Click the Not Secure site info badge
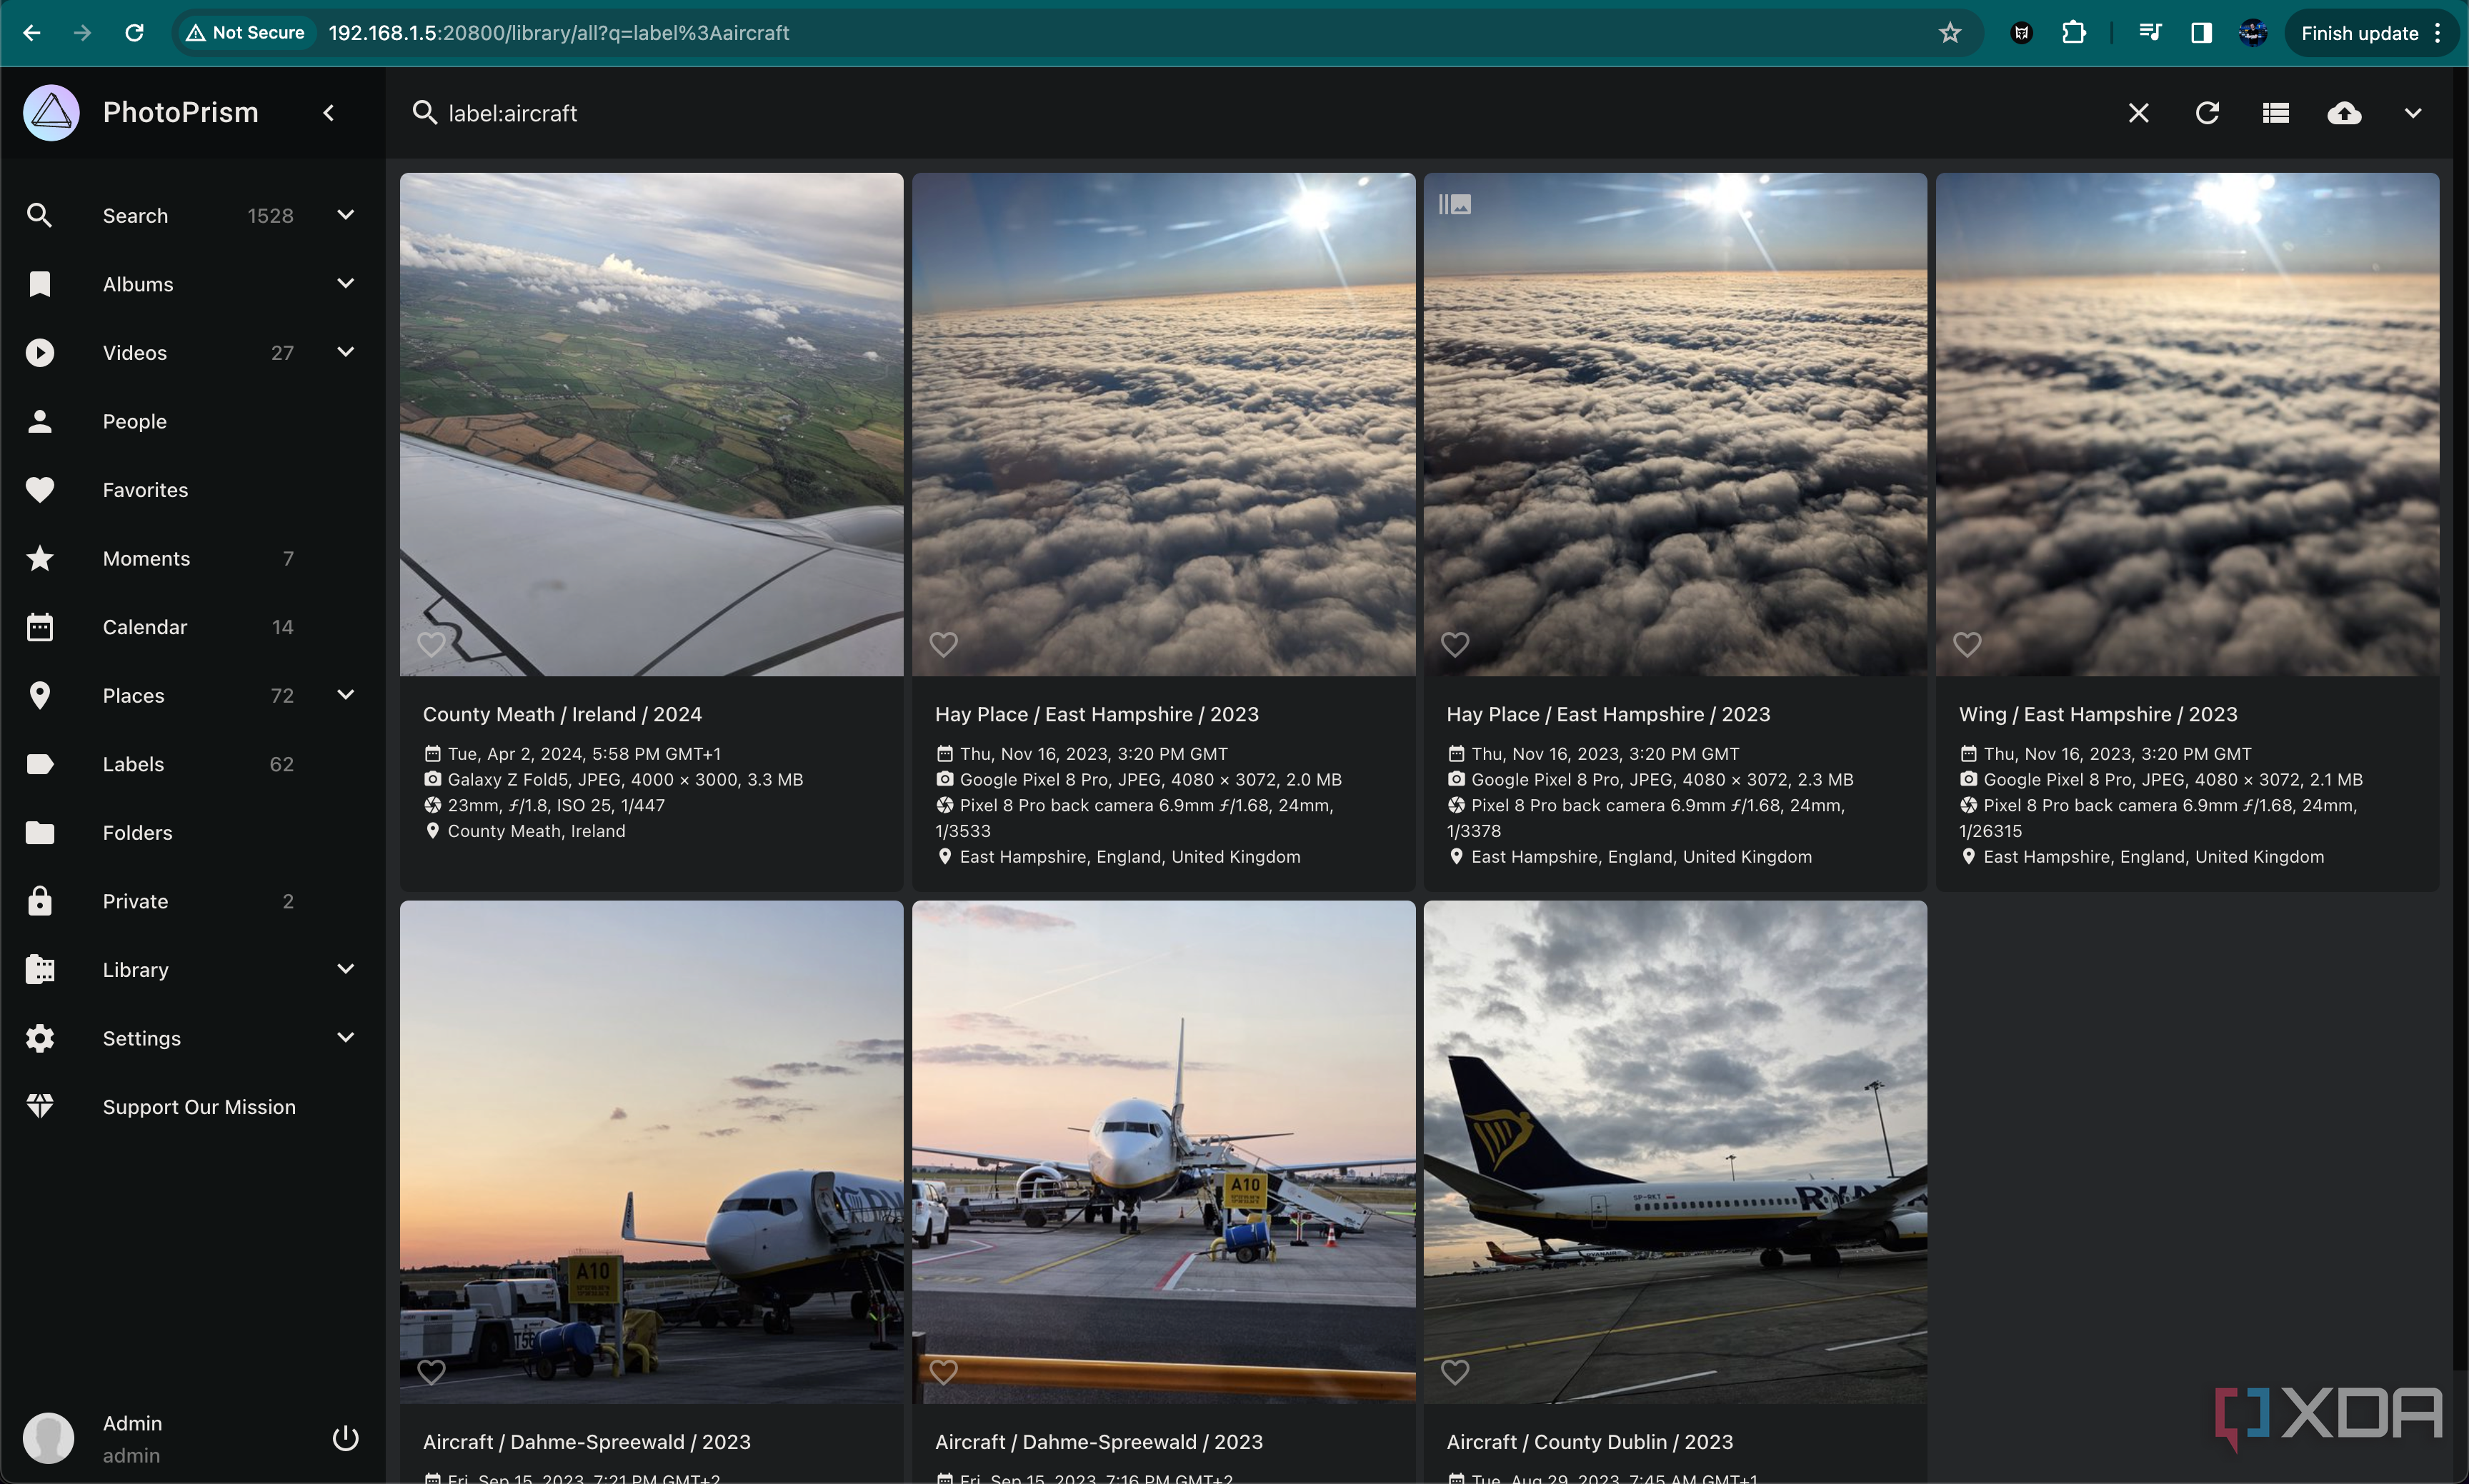The height and width of the screenshot is (1484, 2469). pyautogui.click(x=246, y=33)
